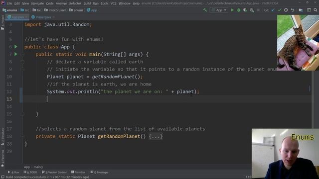The height and width of the screenshot is (179, 319).
Task: Open the Favorites star sidebar button
Action: click(2, 159)
